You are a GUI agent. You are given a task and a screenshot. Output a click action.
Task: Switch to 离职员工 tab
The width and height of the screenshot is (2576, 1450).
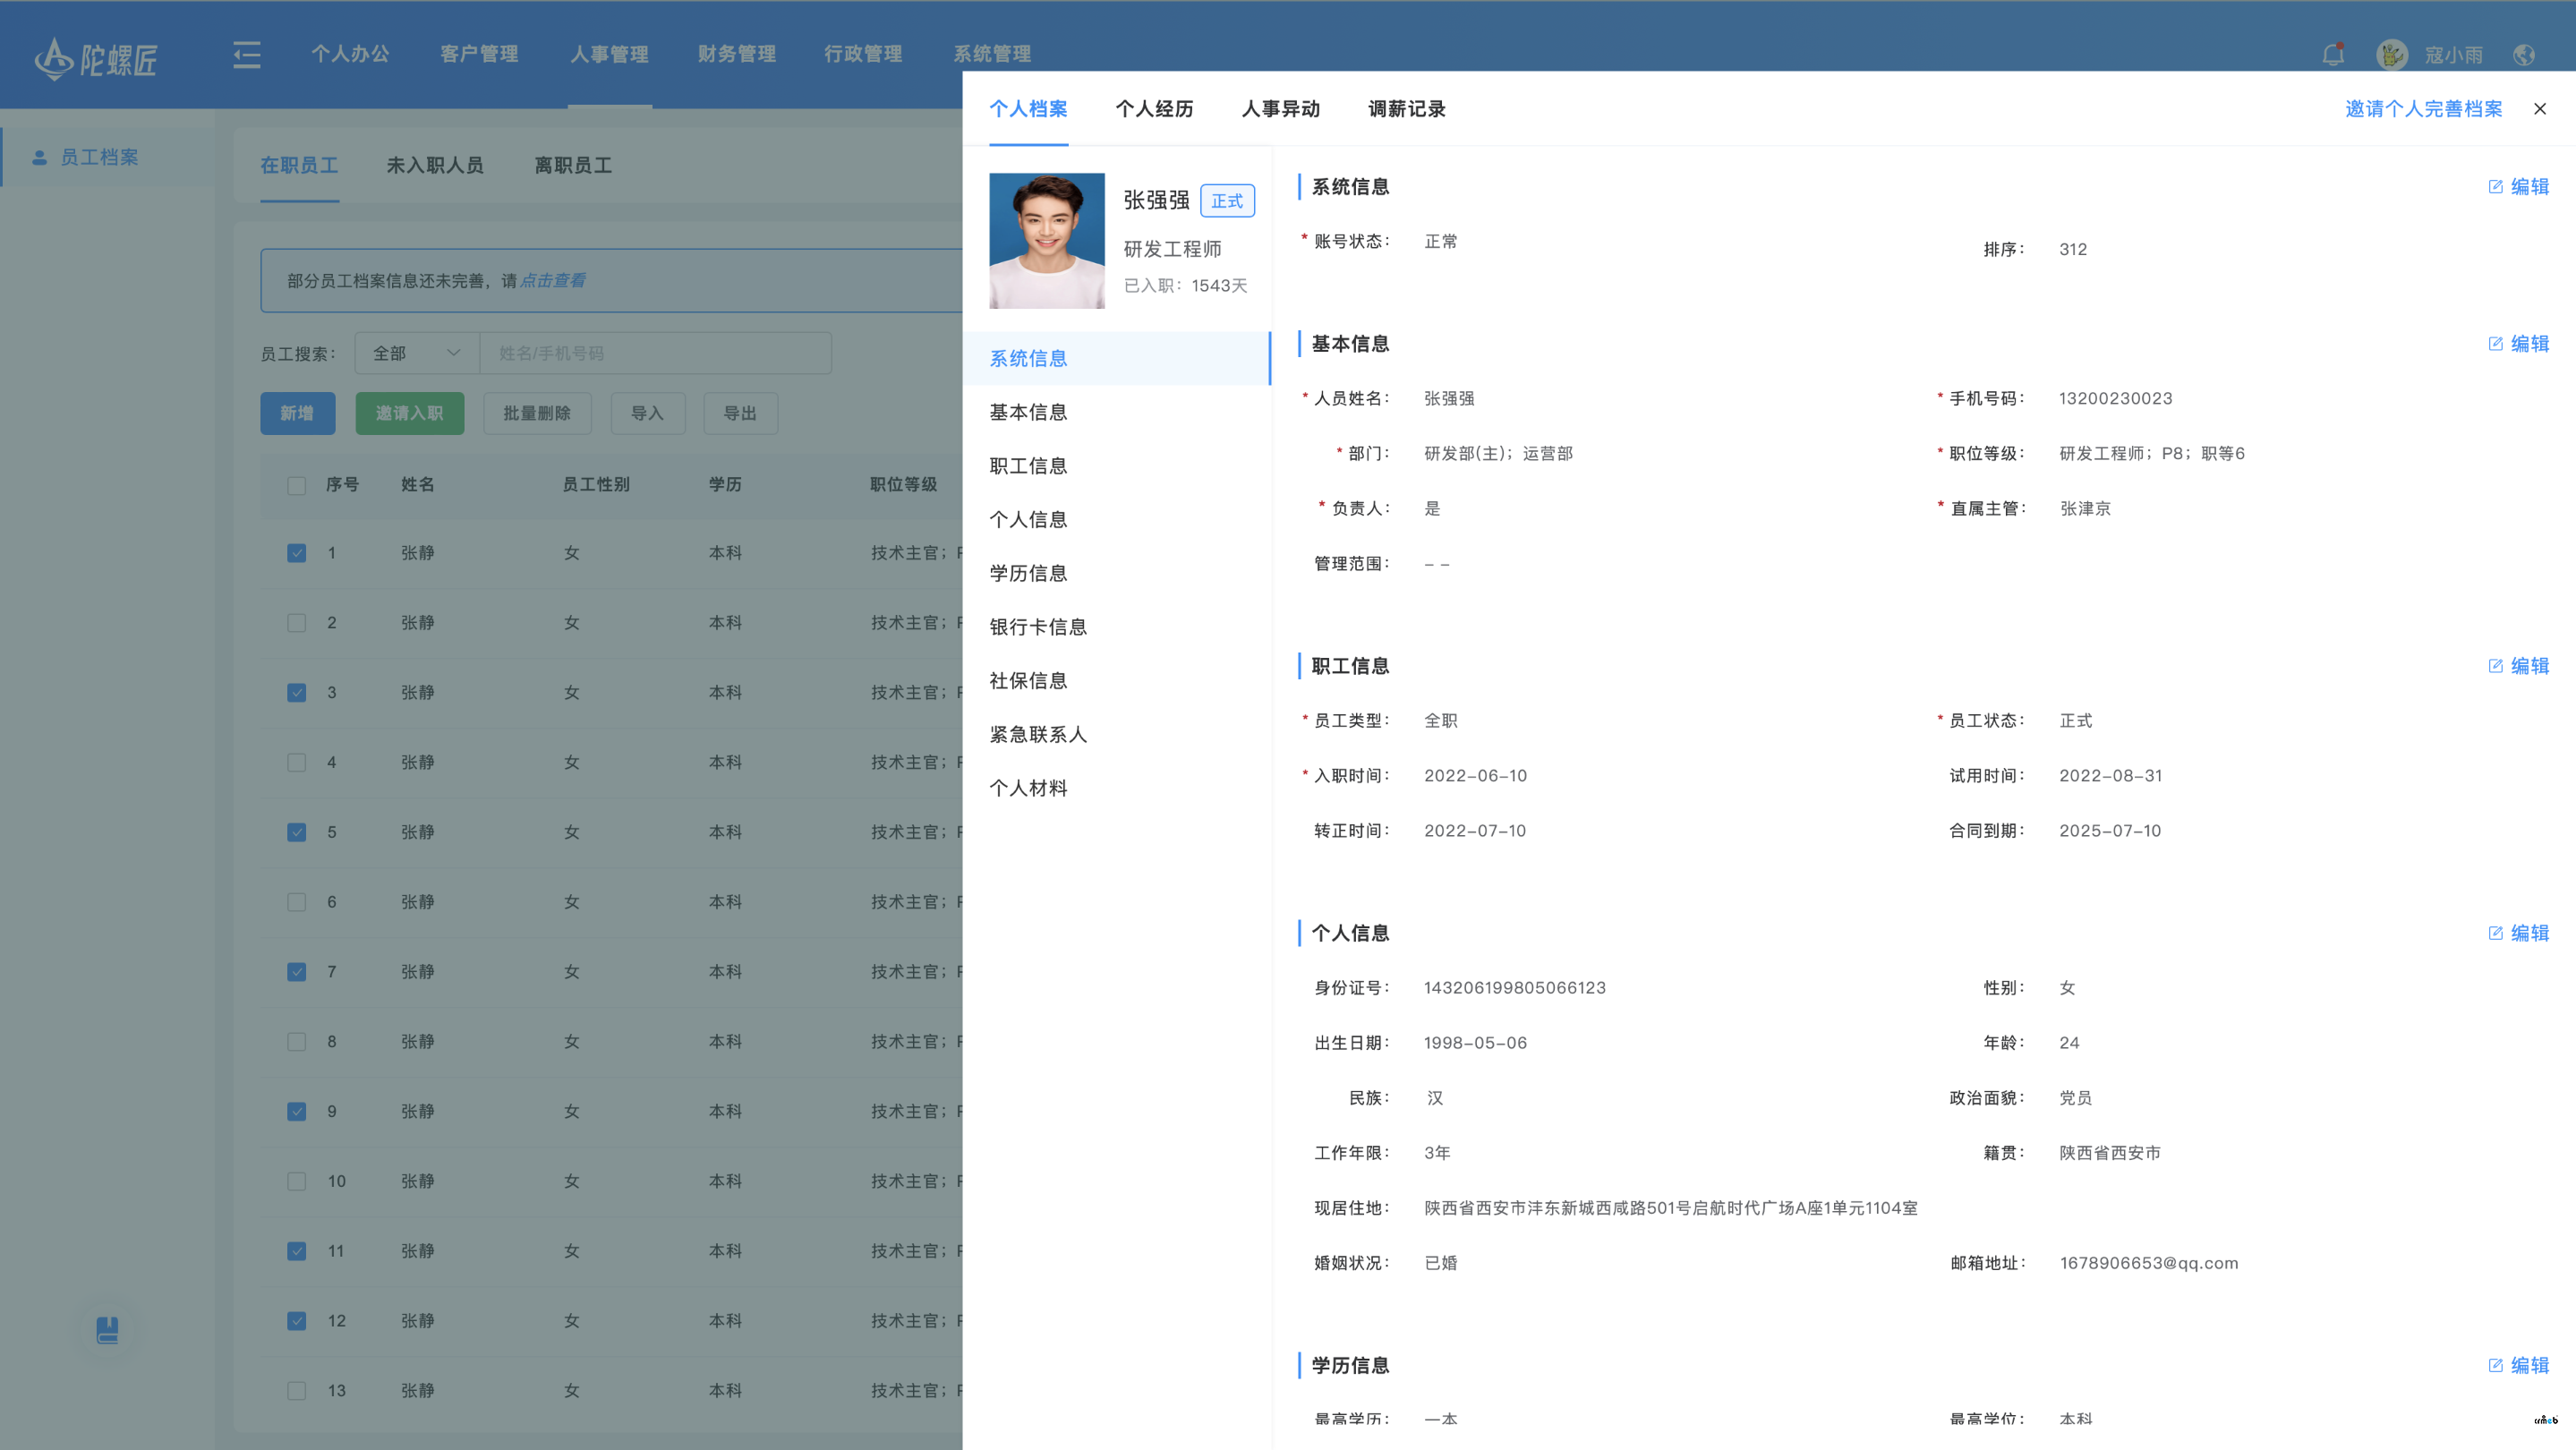pos(573,165)
